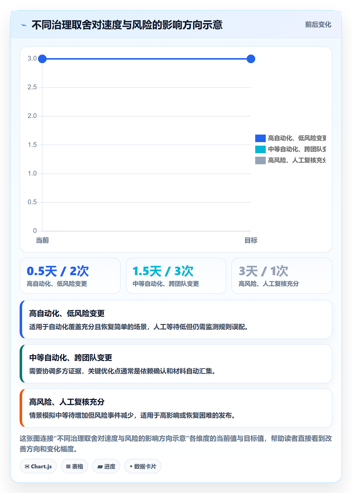Toggle the cyan 中等自动化 legend swatch
The height and width of the screenshot is (493, 352).
260,149
